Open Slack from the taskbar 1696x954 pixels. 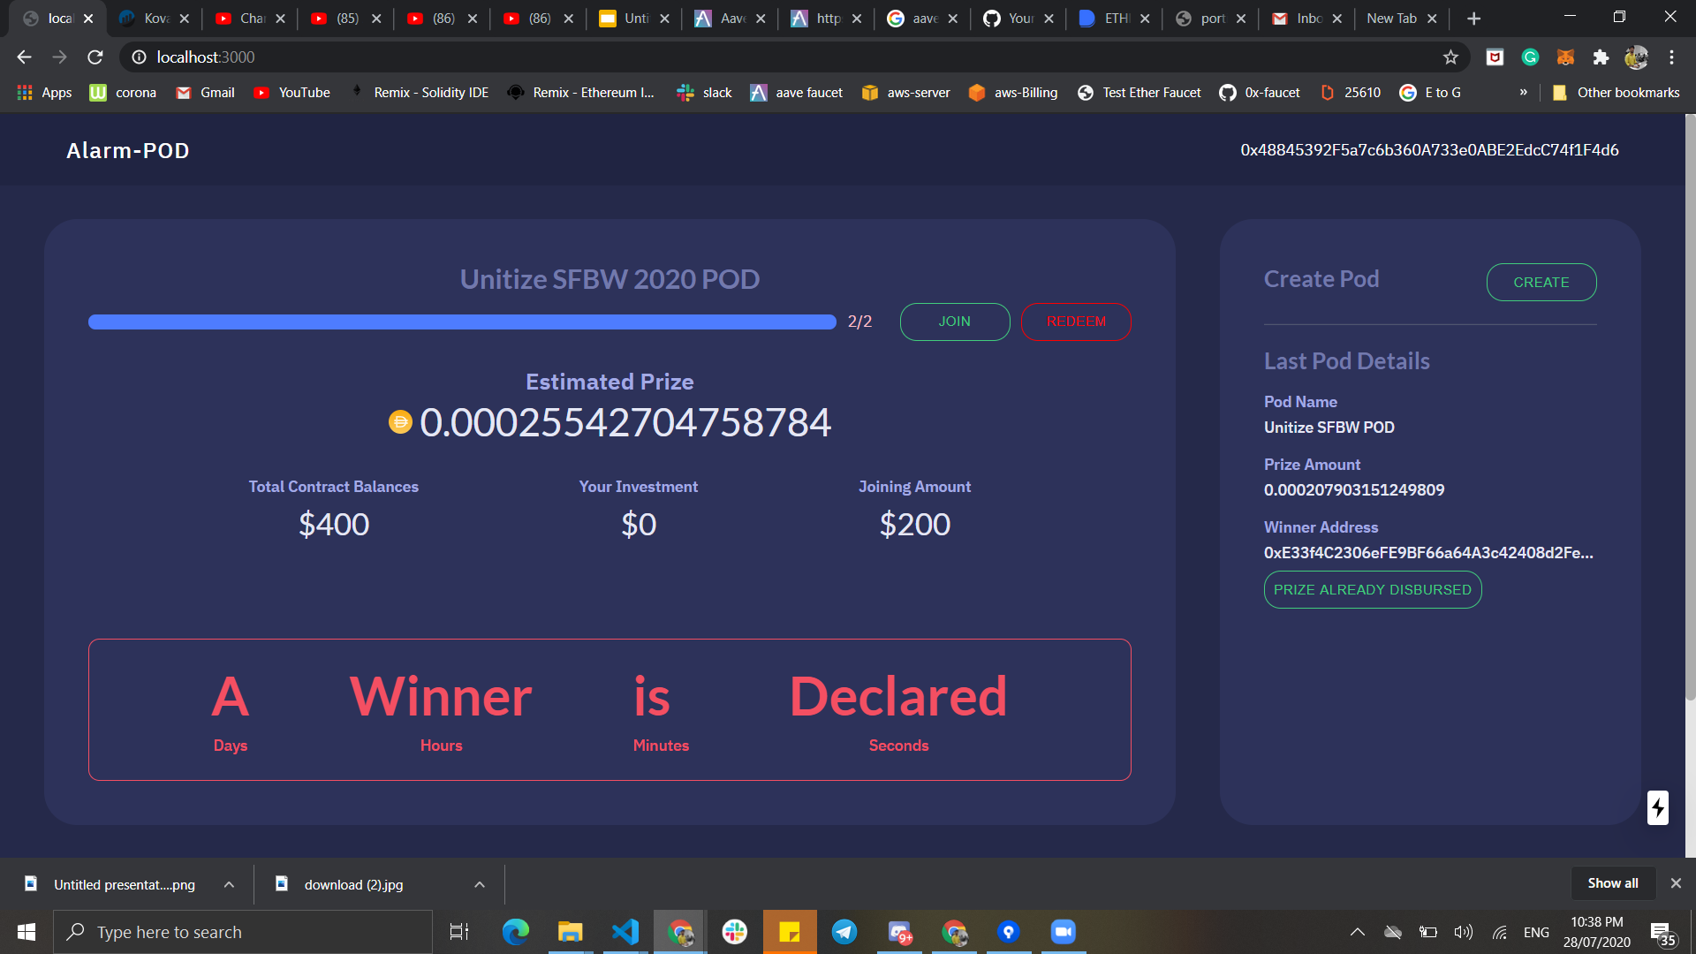(735, 932)
